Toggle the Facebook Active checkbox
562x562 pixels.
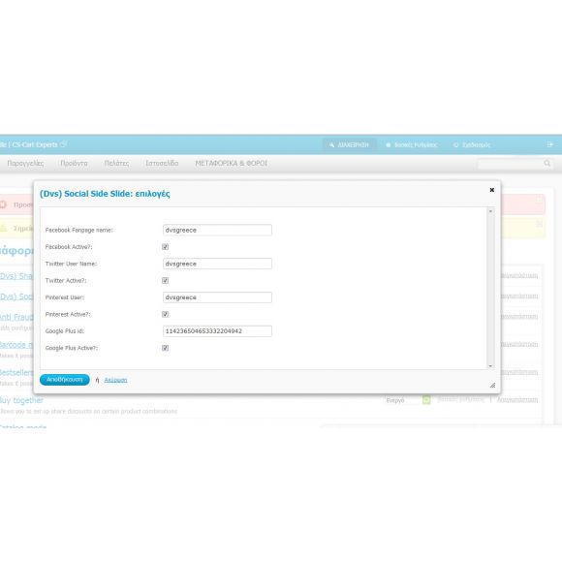pos(166,247)
